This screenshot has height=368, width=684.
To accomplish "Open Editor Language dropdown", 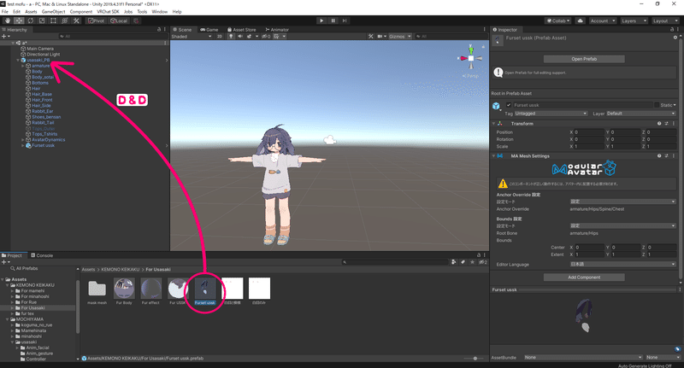I will [x=622, y=264].
